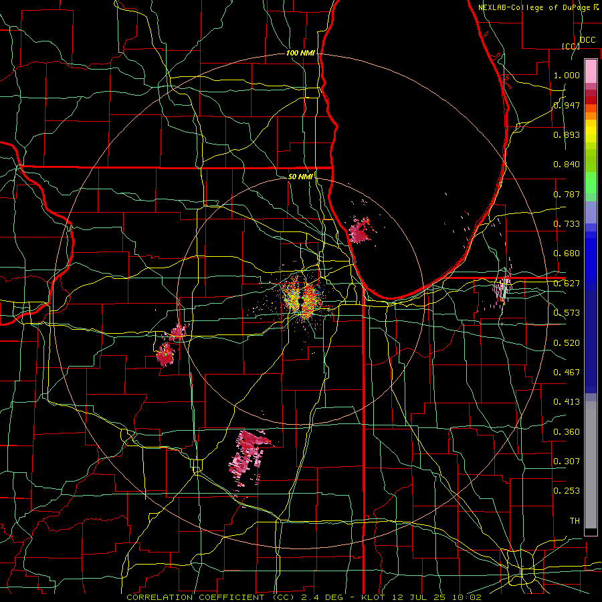Click the 0.680 scale label
Screen dimensions: 602x602
tap(567, 254)
